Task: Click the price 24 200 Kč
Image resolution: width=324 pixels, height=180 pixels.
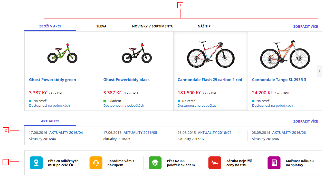Action: [262, 93]
